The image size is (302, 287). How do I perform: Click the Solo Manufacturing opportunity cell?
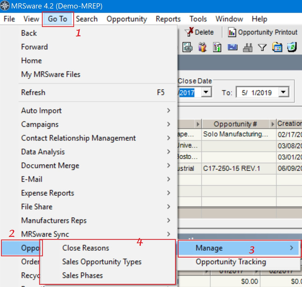[x=239, y=134]
